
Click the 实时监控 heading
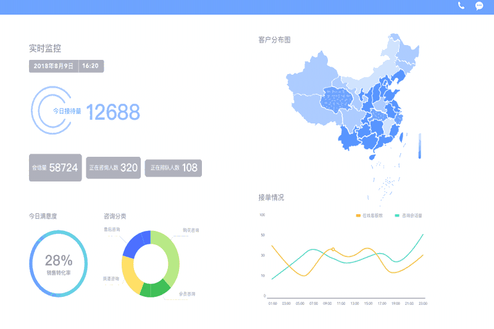(x=45, y=48)
